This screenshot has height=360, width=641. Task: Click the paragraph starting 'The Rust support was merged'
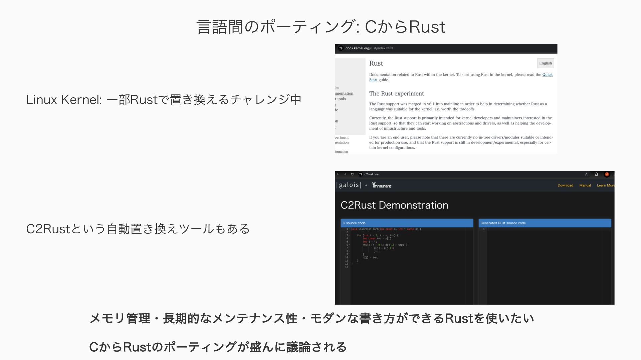tap(458, 107)
